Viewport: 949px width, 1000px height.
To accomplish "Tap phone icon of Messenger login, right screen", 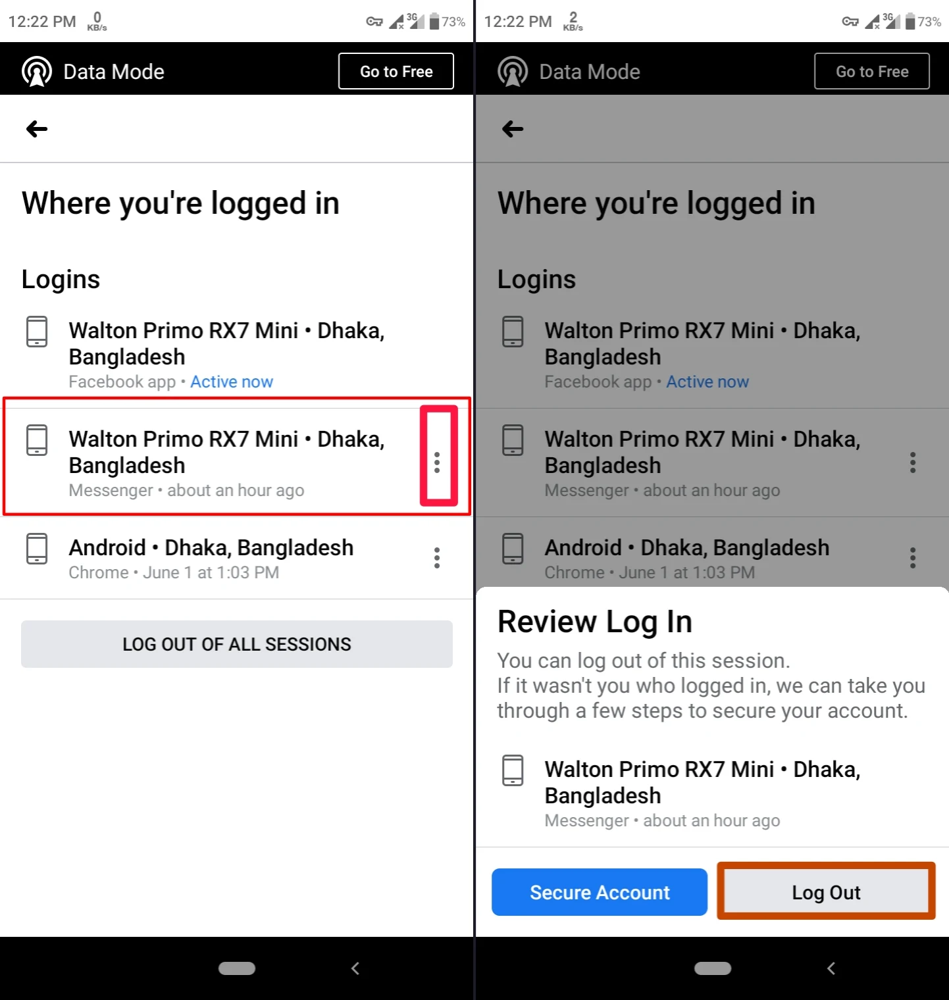I will [513, 440].
